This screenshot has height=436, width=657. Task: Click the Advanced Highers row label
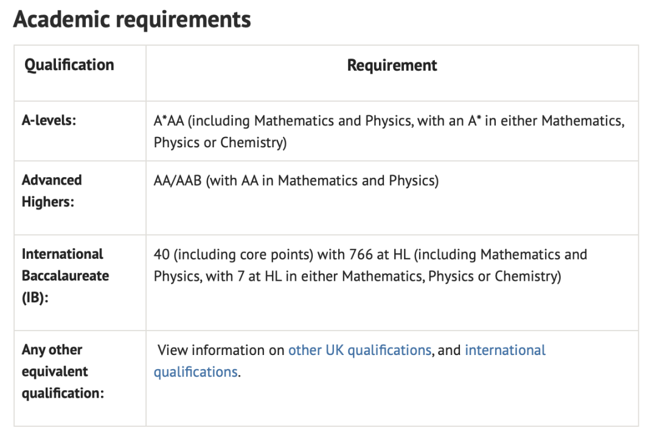52,191
